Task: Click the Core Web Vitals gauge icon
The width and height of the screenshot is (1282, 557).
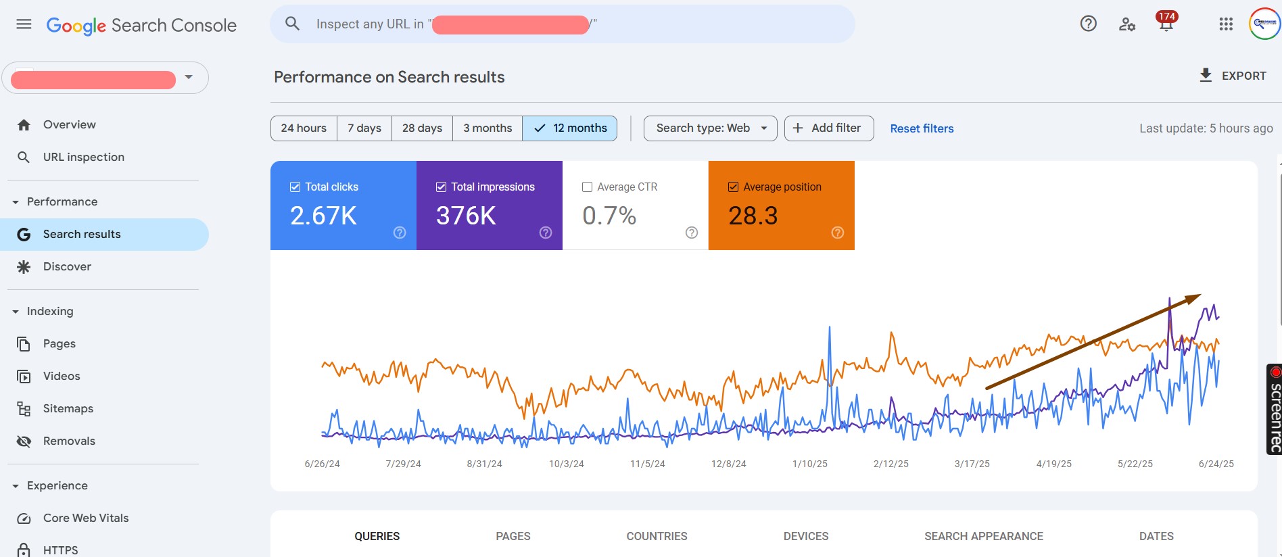Action: (x=24, y=518)
